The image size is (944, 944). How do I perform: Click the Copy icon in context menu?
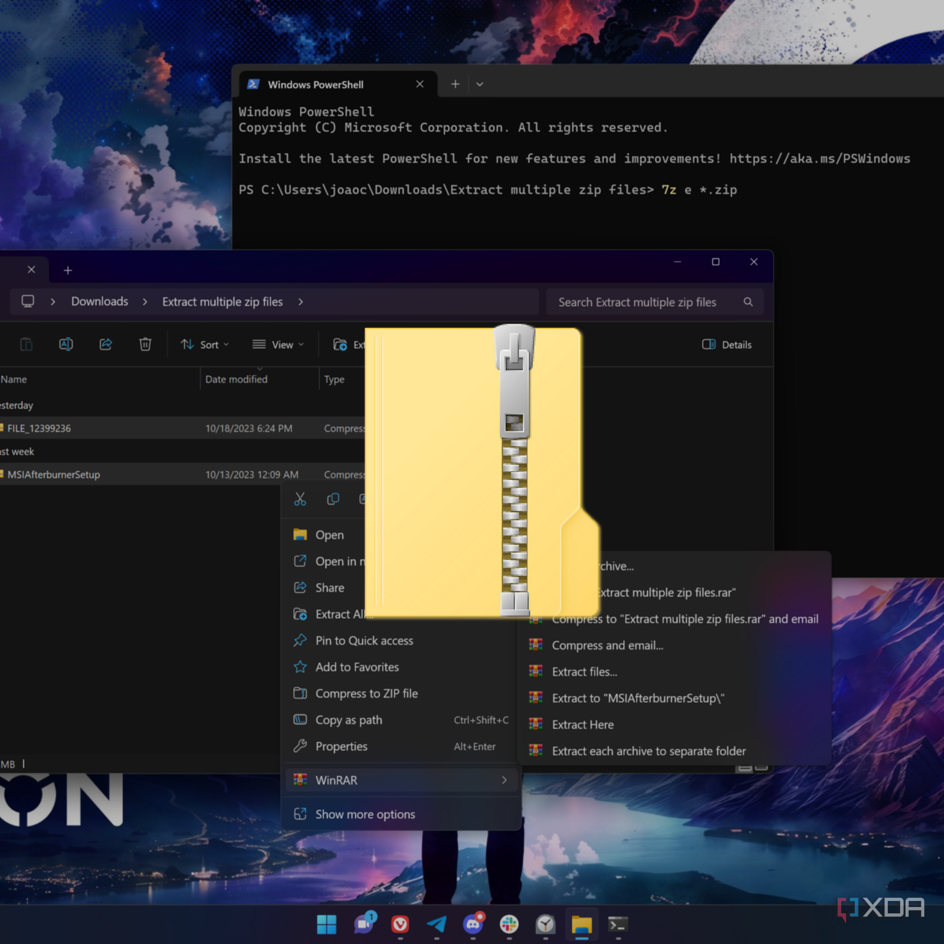[x=333, y=500]
